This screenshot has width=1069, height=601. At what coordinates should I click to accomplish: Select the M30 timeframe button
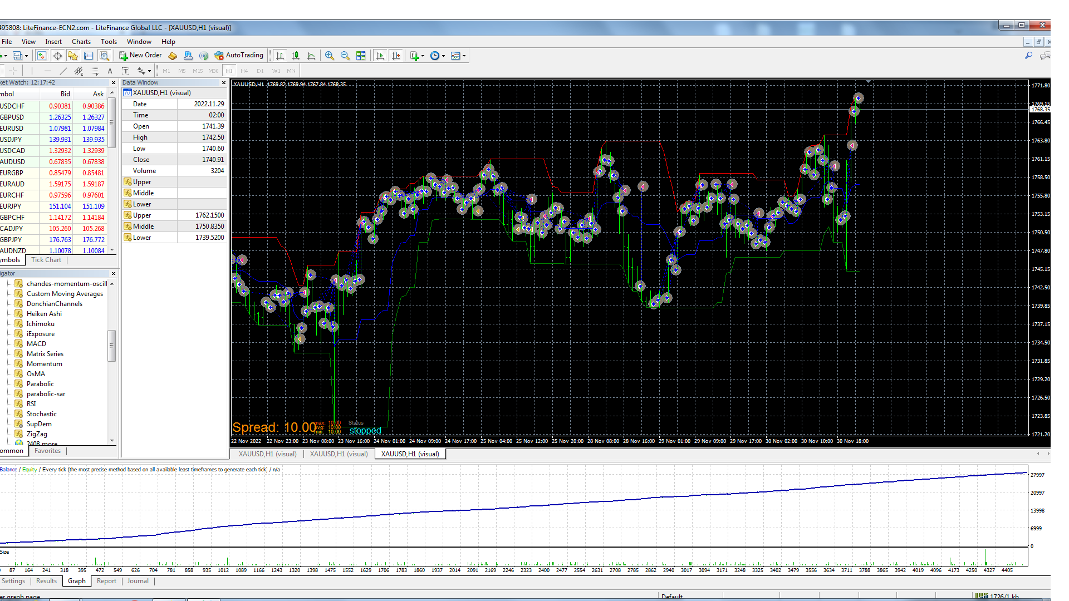[x=213, y=71]
